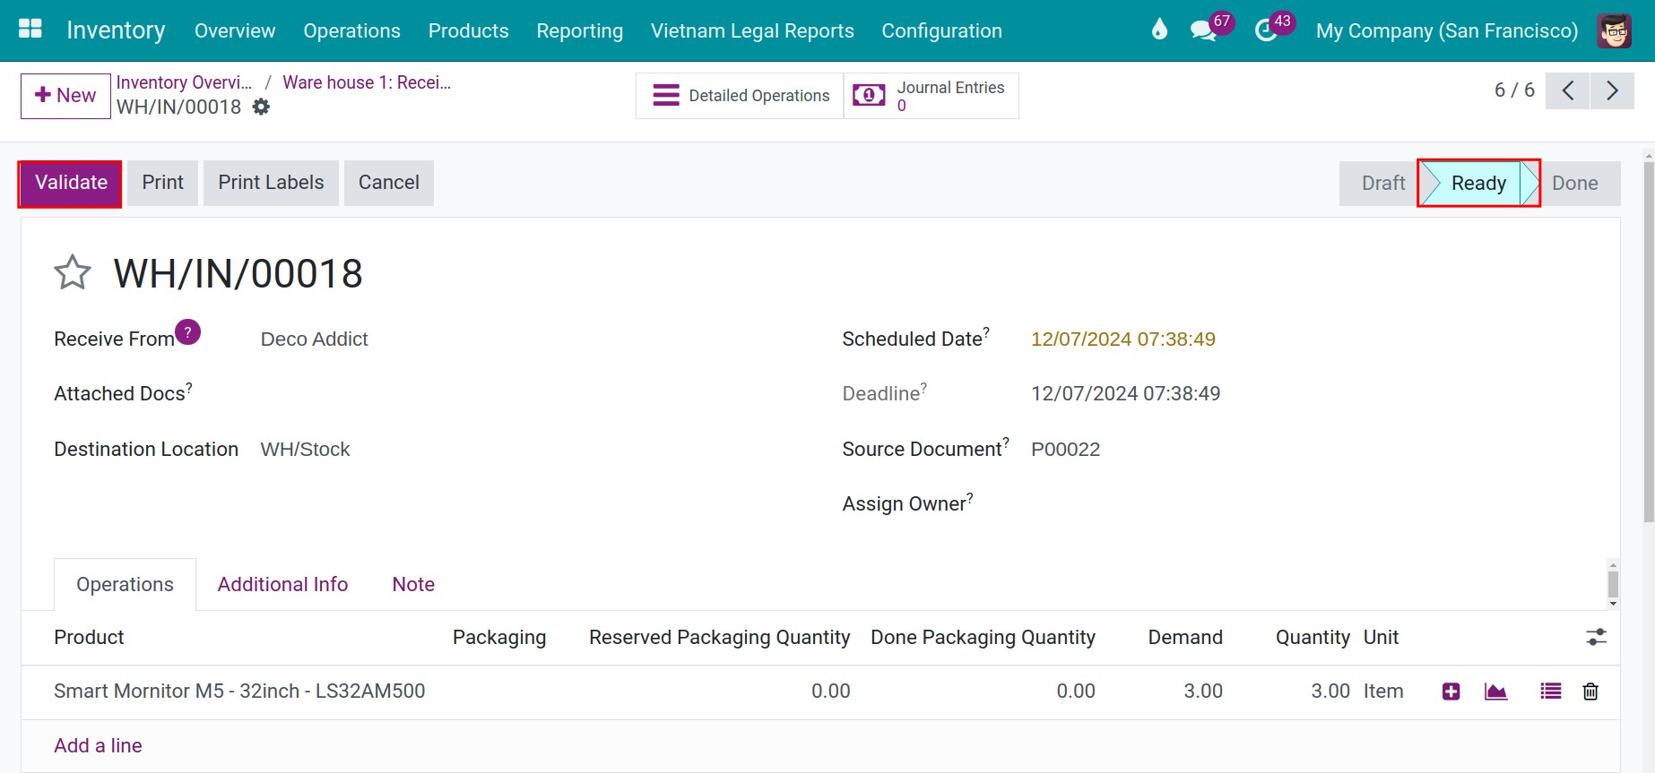
Task: Click the operations table scrollbar
Action: [1613, 584]
